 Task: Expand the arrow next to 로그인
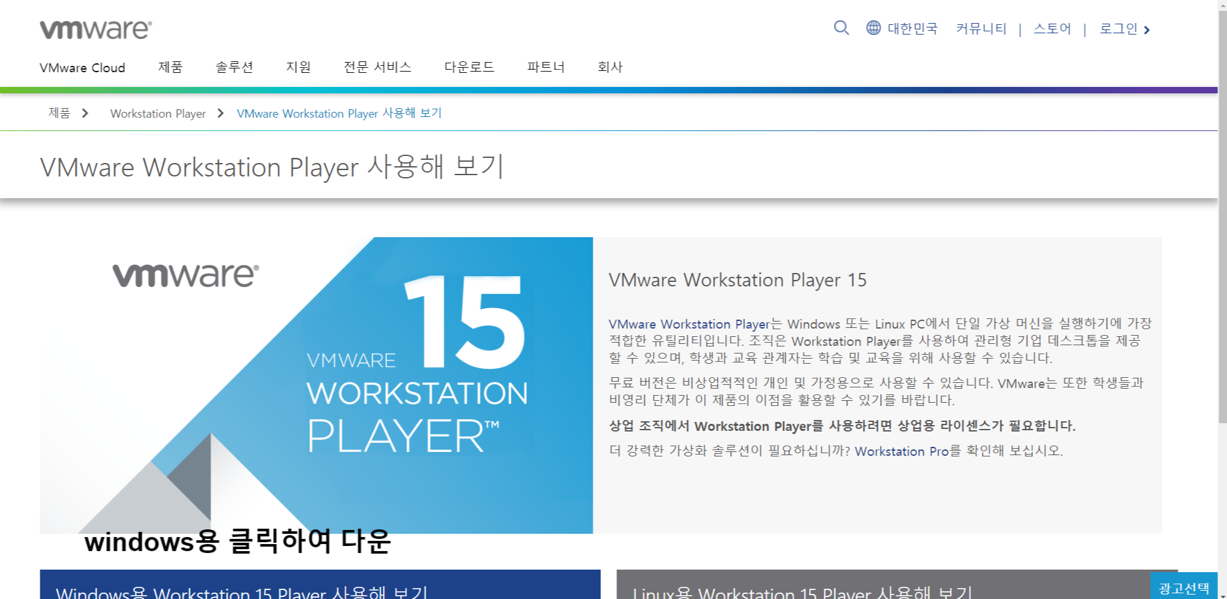pyautogui.click(x=1146, y=30)
